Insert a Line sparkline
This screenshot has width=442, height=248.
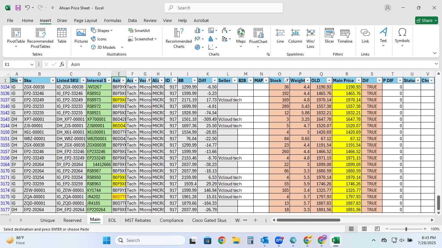tap(280, 36)
